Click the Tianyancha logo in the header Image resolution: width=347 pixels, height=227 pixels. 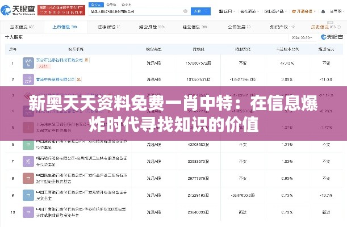tap(18, 10)
